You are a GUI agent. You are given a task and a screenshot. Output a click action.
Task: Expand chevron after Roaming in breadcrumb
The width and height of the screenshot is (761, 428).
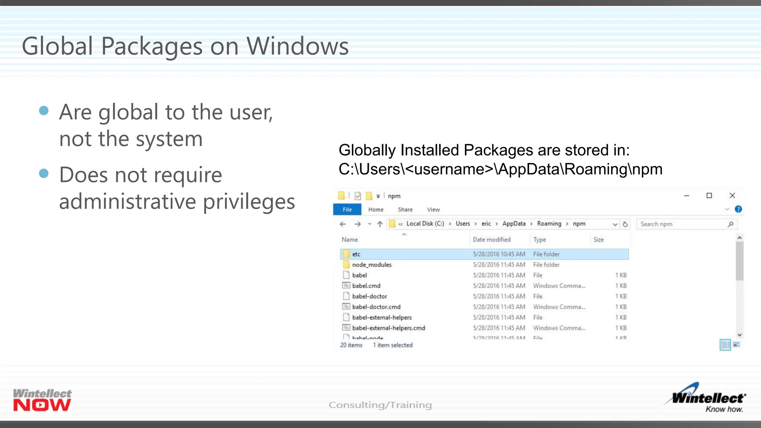[567, 224]
